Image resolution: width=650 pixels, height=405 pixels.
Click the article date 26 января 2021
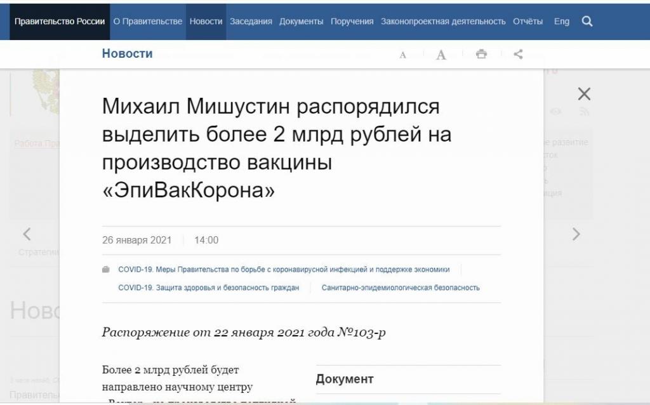click(x=137, y=240)
